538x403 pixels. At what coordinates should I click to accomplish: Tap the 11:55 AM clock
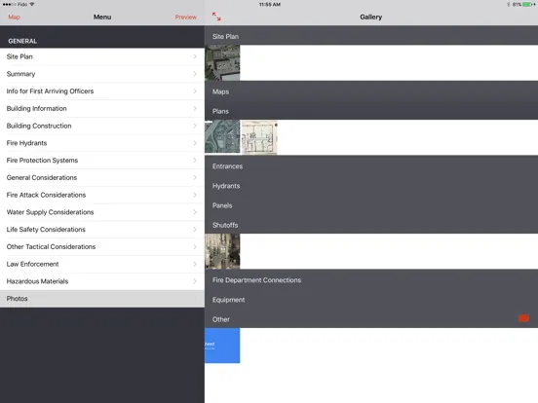pos(270,5)
